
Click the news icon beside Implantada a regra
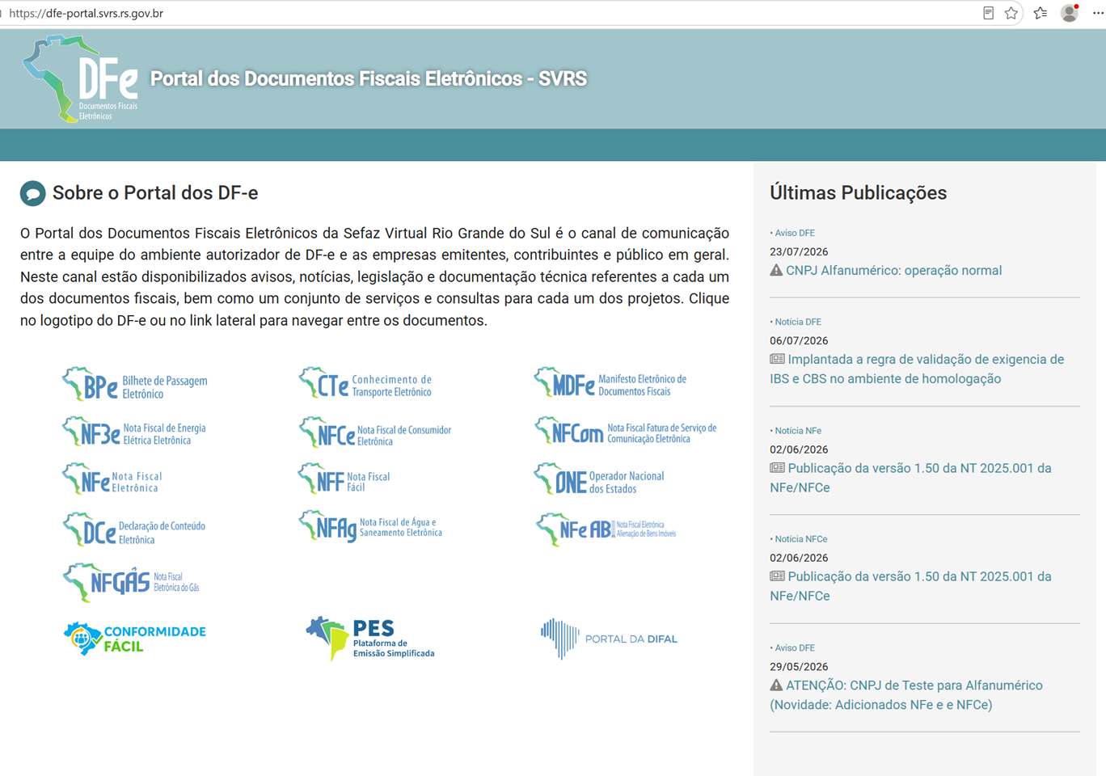pyautogui.click(x=777, y=359)
